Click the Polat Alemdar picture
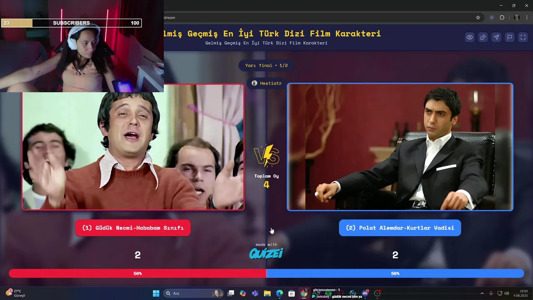Viewport: 533px width, 300px height. point(400,147)
